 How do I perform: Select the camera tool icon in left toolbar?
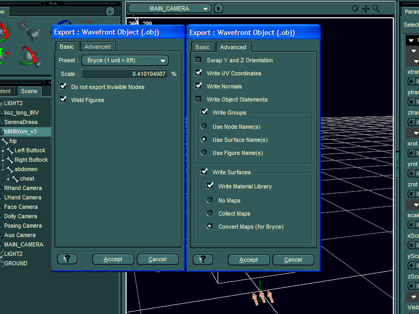click(30, 31)
